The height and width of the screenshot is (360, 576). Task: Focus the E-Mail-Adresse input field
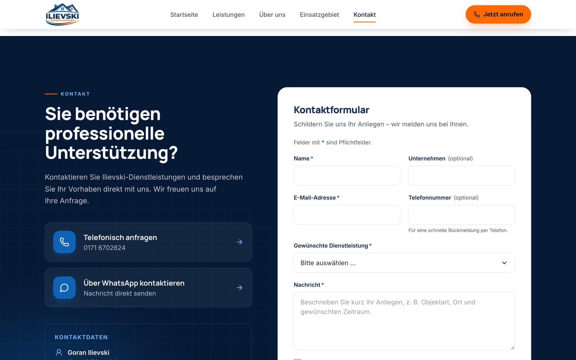[x=347, y=215]
